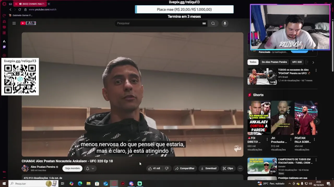Screen dimensions: 334x187
Task: Click the video player to pause playback
Action: click(x=133, y=95)
